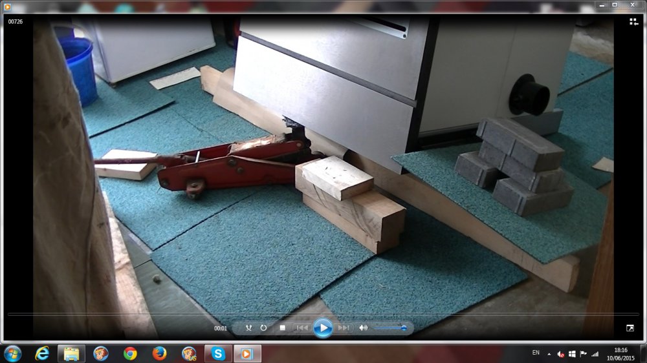The image size is (647, 363).
Task: View full screen icon in player
Action: (x=630, y=328)
